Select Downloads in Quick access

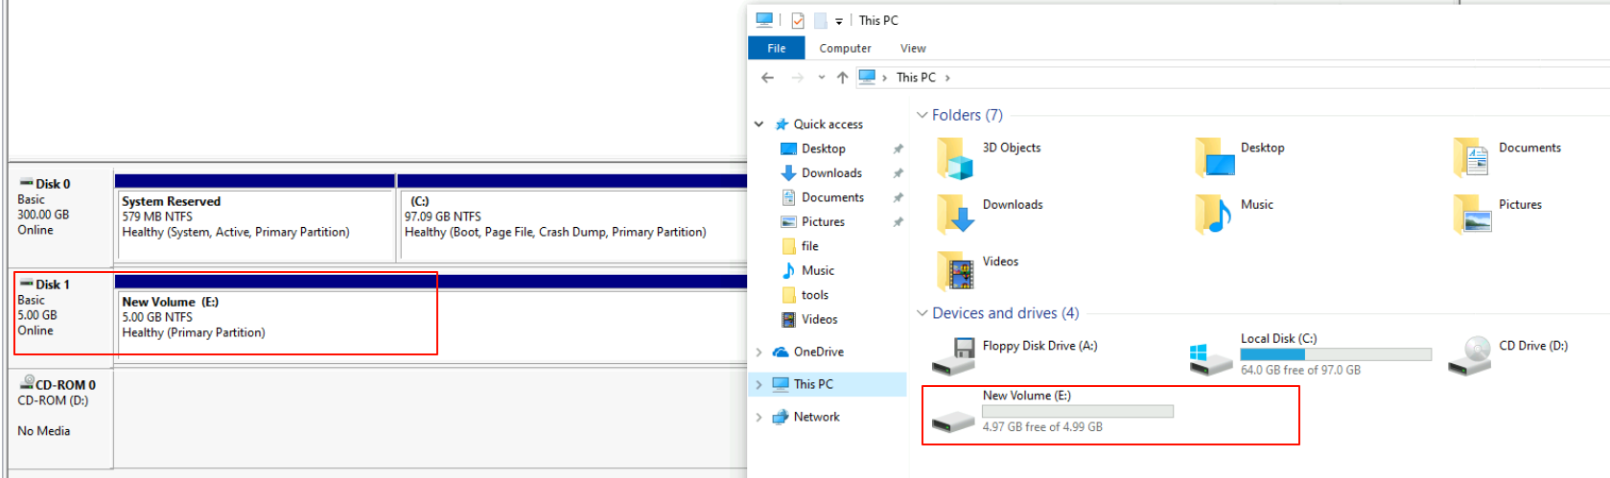pyautogui.click(x=831, y=173)
